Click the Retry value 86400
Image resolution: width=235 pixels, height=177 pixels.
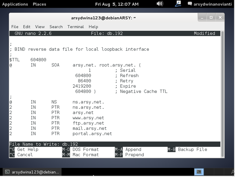tap(84, 81)
